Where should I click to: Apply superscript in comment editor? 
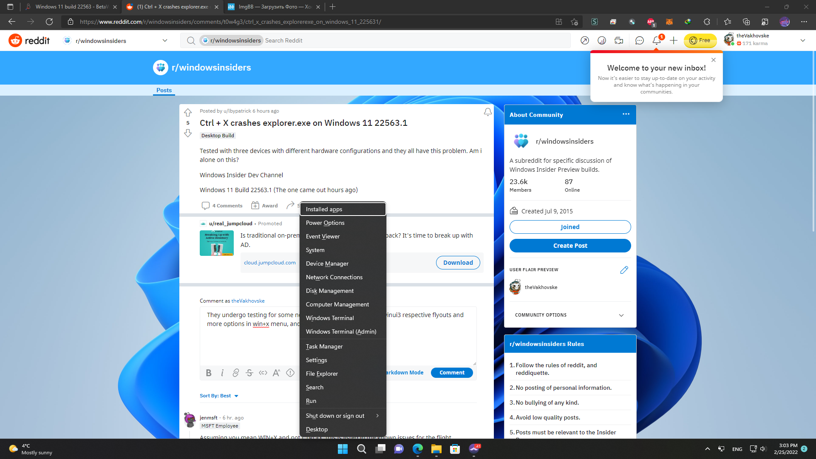pyautogui.click(x=277, y=373)
